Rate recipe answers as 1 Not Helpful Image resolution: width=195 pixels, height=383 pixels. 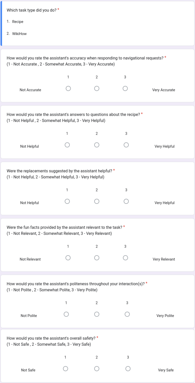tap(67, 145)
